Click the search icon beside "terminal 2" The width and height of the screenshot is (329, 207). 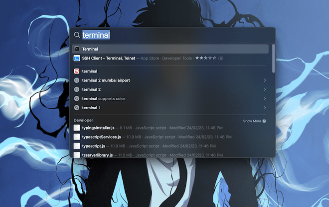[x=77, y=89]
